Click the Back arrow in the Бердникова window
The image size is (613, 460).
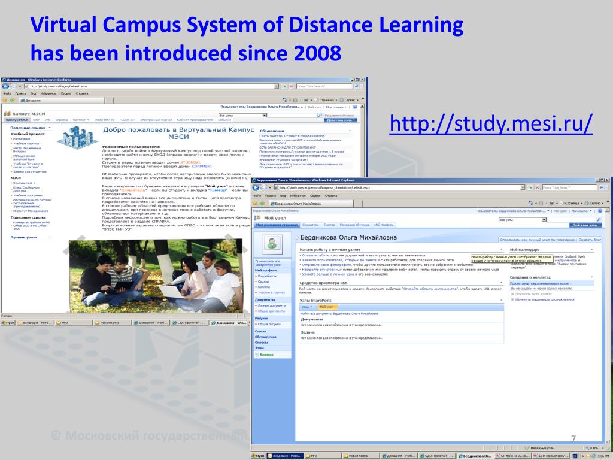[x=256, y=187]
